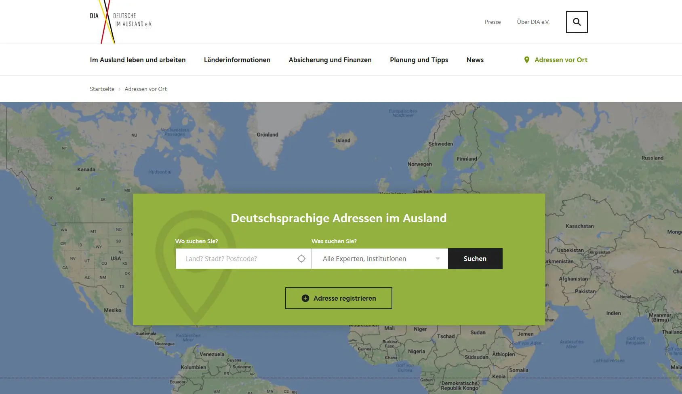
Task: Click heading Deutschsprachige Adressen im Ausland
Action: tap(339, 218)
